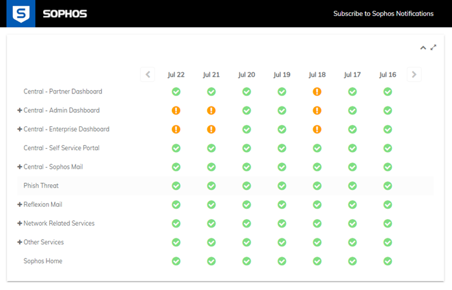Click Central - Enterprise Dashboard label text
Image resolution: width=452 pixels, height=290 pixels.
tap(67, 129)
